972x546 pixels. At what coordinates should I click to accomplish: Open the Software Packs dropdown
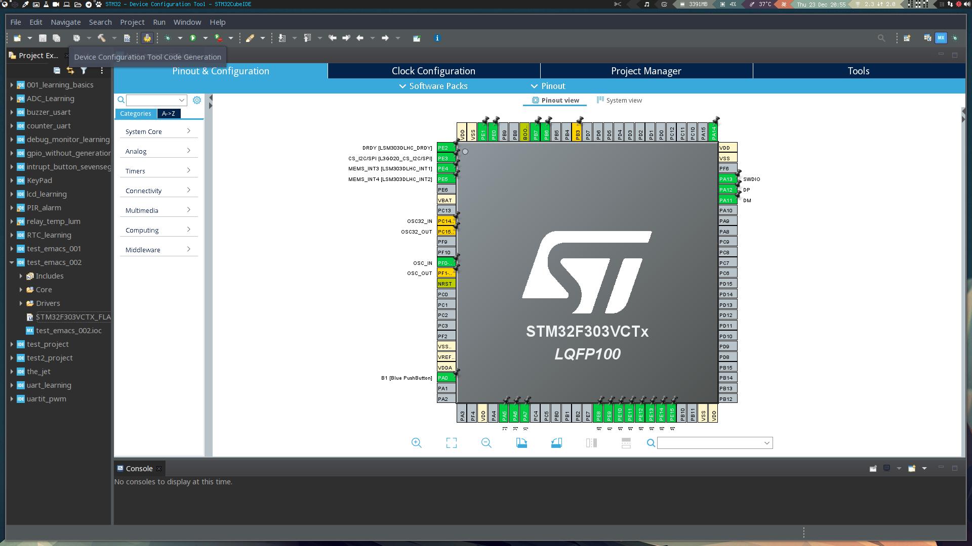point(433,86)
